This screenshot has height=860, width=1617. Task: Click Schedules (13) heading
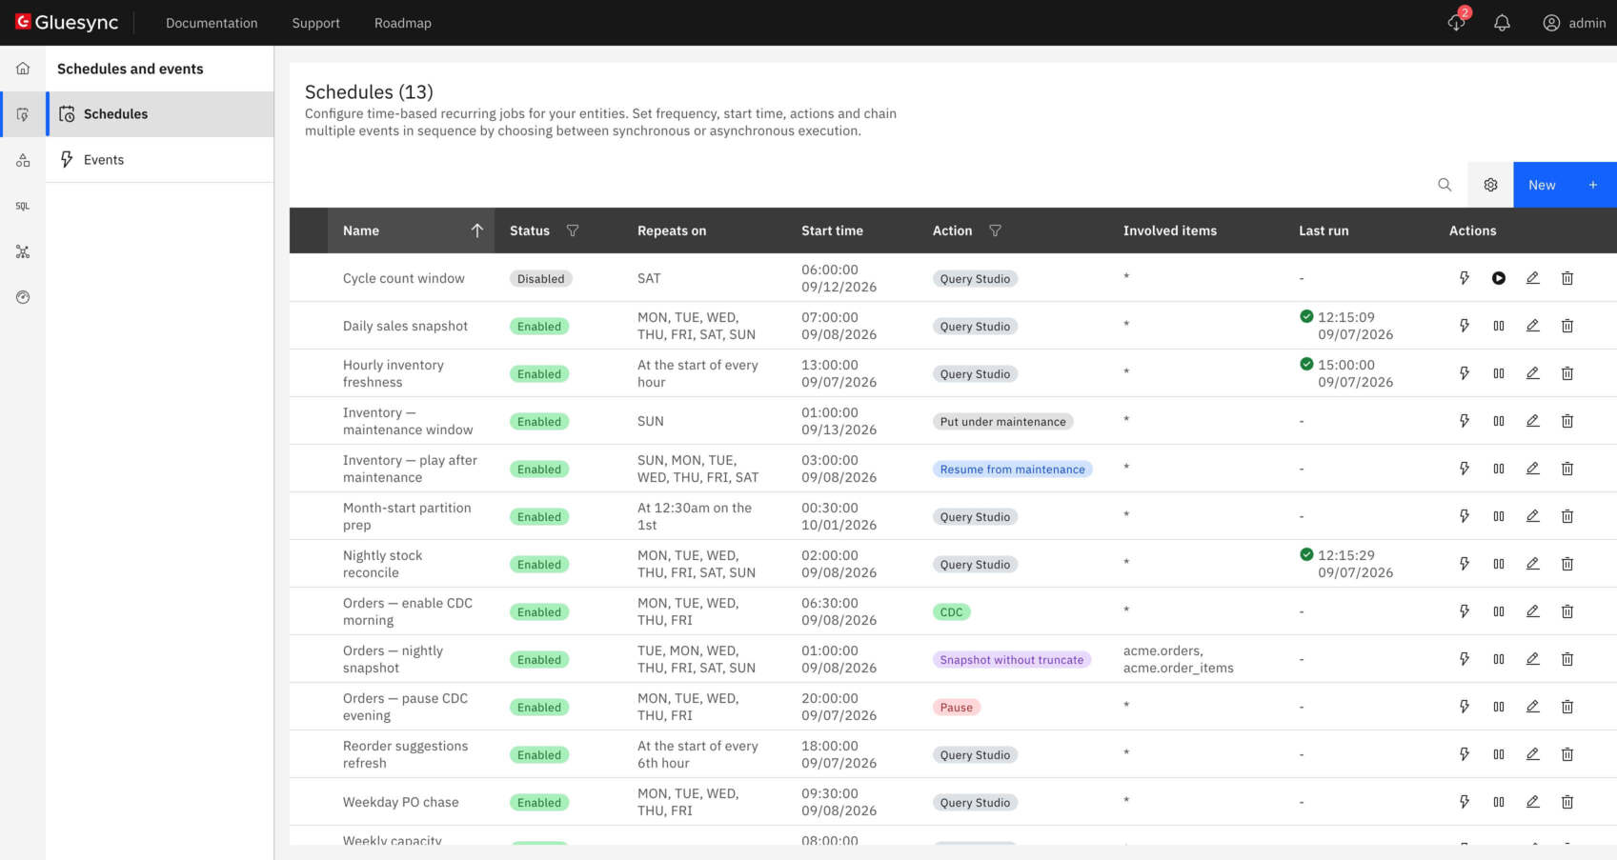(369, 91)
